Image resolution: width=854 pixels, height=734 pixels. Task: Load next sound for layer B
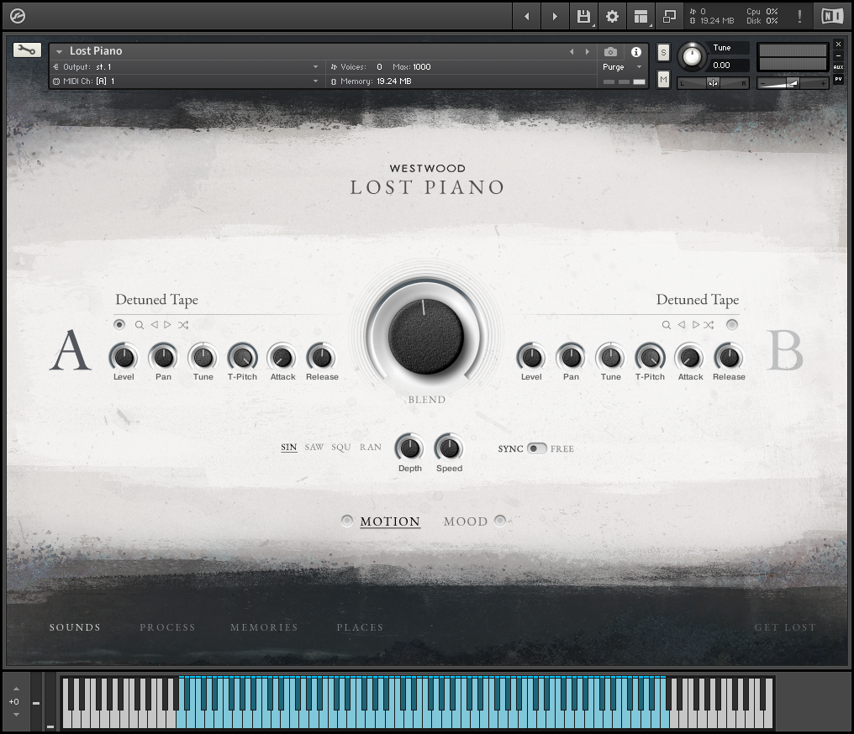(x=695, y=325)
